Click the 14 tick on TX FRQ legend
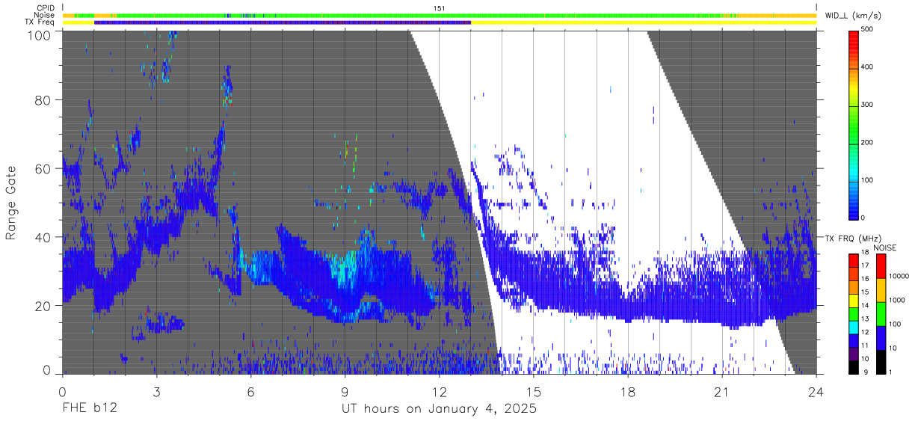The image size is (918, 424). click(x=865, y=305)
